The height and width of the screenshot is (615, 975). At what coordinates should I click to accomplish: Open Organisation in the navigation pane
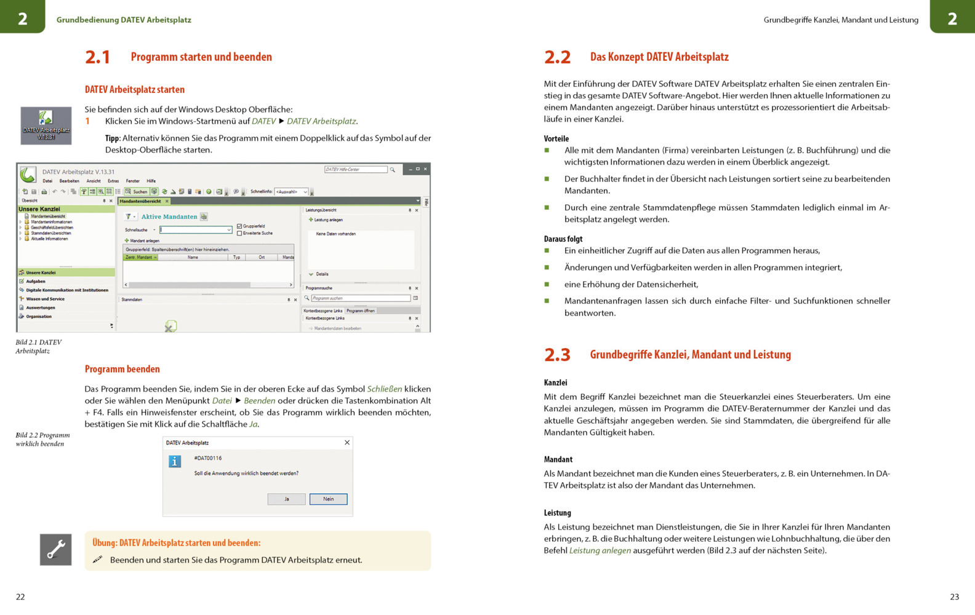click(66, 316)
